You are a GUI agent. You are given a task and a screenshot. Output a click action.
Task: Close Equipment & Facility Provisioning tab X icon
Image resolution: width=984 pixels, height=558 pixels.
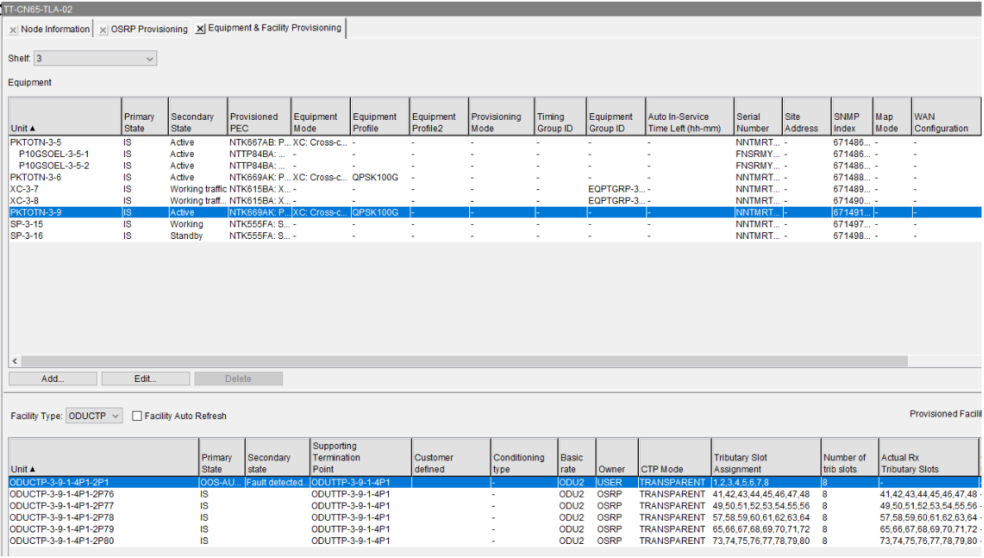click(200, 29)
